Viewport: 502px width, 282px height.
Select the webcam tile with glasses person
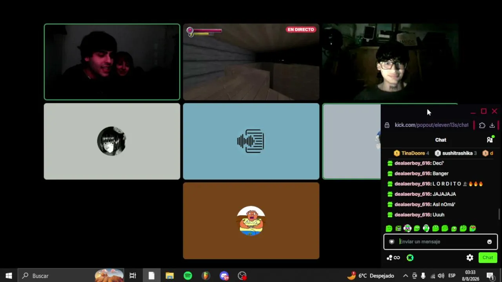click(390, 62)
